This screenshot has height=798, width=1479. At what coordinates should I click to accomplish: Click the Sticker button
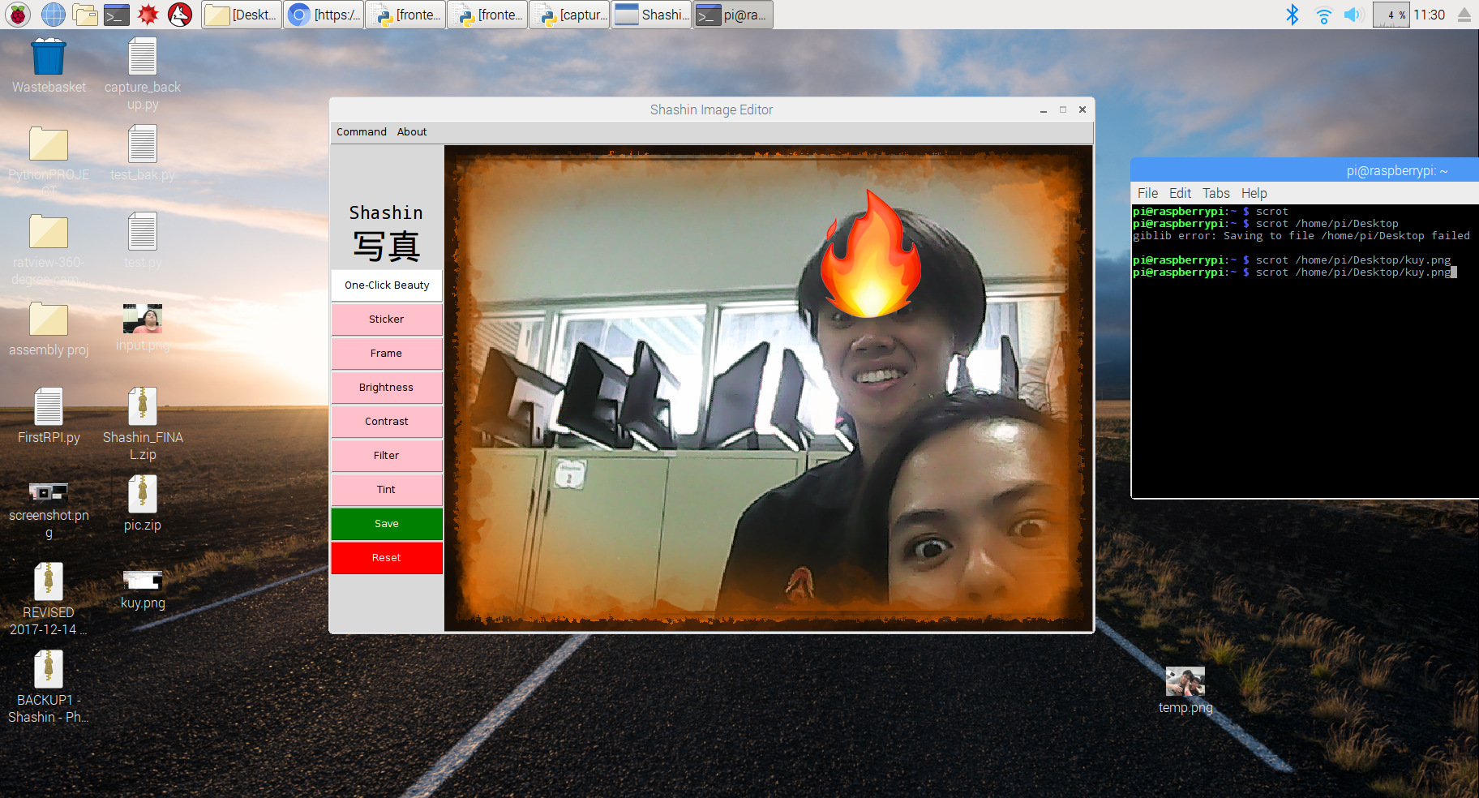tap(387, 319)
